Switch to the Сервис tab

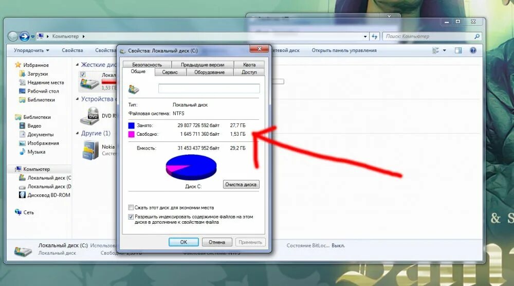coord(170,72)
